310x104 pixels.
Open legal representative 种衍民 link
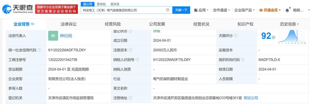pos(66,36)
